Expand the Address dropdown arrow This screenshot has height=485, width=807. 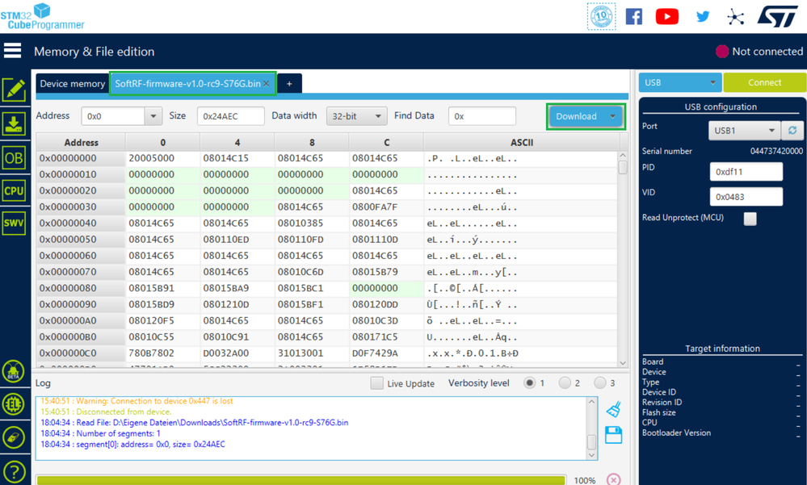(x=153, y=116)
